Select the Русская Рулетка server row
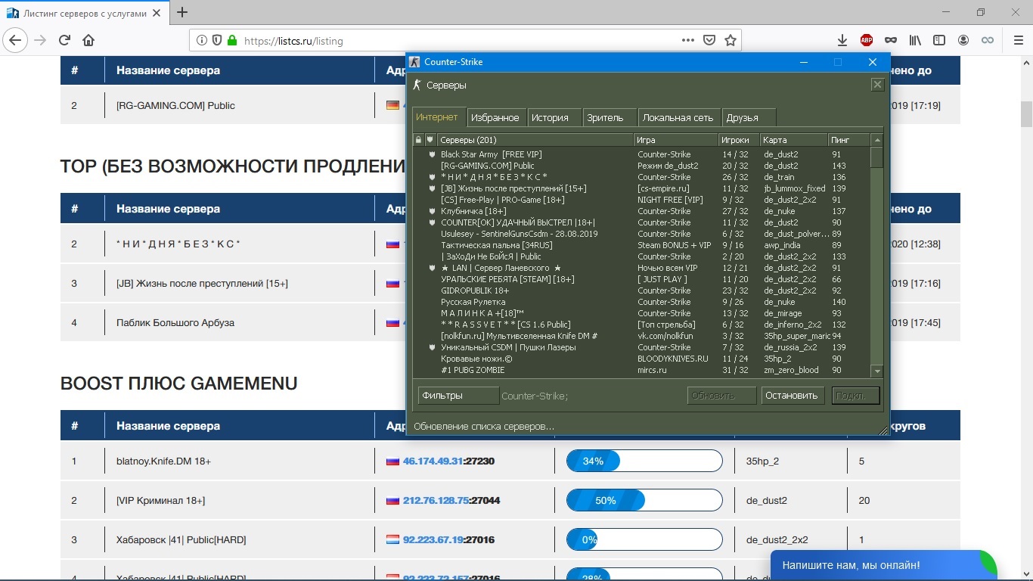Viewport: 1033px width, 581px height. pos(641,302)
